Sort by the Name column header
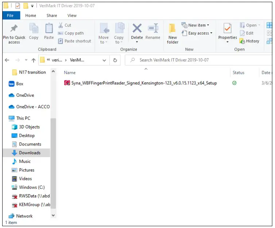This screenshot has height=228, width=275. pos(70,73)
